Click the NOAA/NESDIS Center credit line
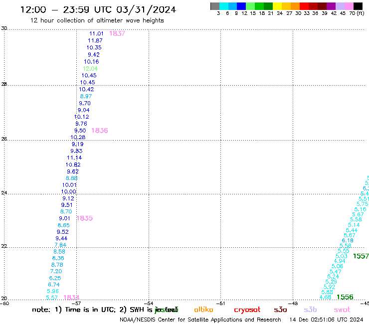The width and height of the screenshot is (369, 324). pos(200,320)
